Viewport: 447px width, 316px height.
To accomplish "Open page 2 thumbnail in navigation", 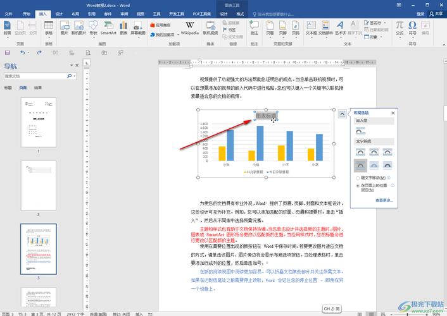I will point(39,186).
